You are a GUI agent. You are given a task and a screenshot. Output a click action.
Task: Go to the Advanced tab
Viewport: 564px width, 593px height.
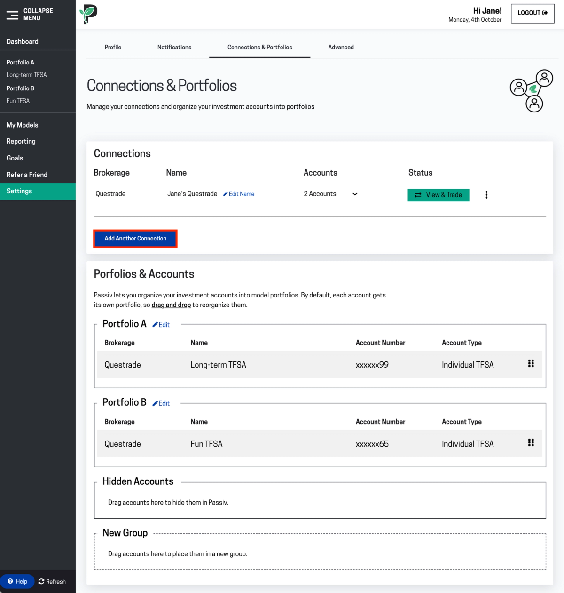click(x=341, y=47)
